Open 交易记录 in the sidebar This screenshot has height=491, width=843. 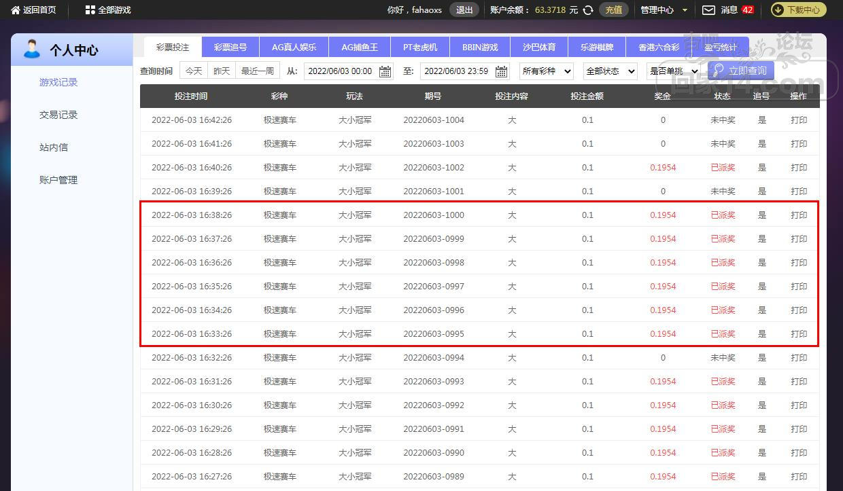click(58, 115)
